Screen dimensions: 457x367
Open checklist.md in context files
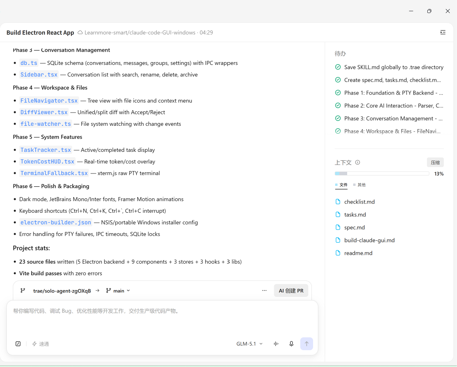359,202
